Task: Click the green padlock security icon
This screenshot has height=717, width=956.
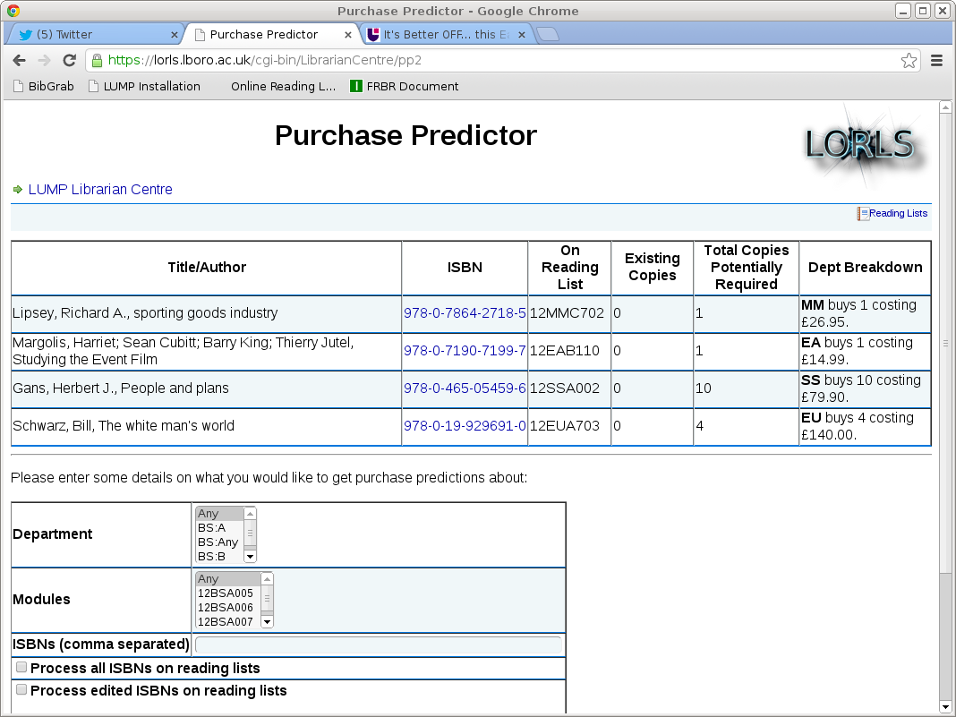Action: (97, 61)
